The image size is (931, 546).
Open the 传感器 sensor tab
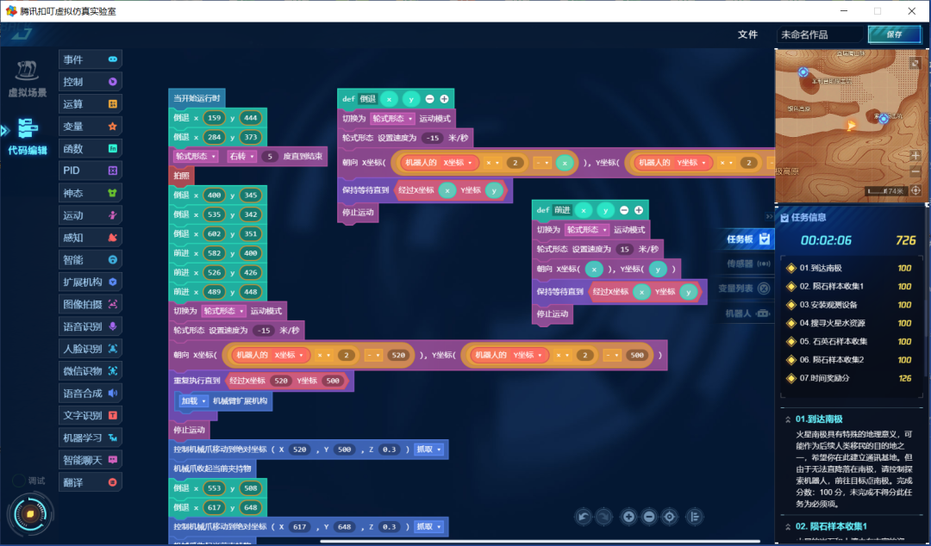(x=748, y=264)
